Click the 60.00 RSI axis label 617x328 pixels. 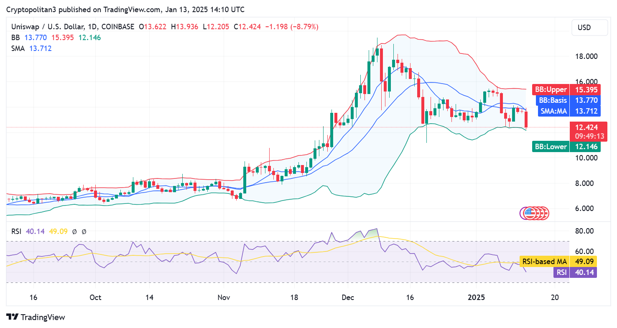585,252
